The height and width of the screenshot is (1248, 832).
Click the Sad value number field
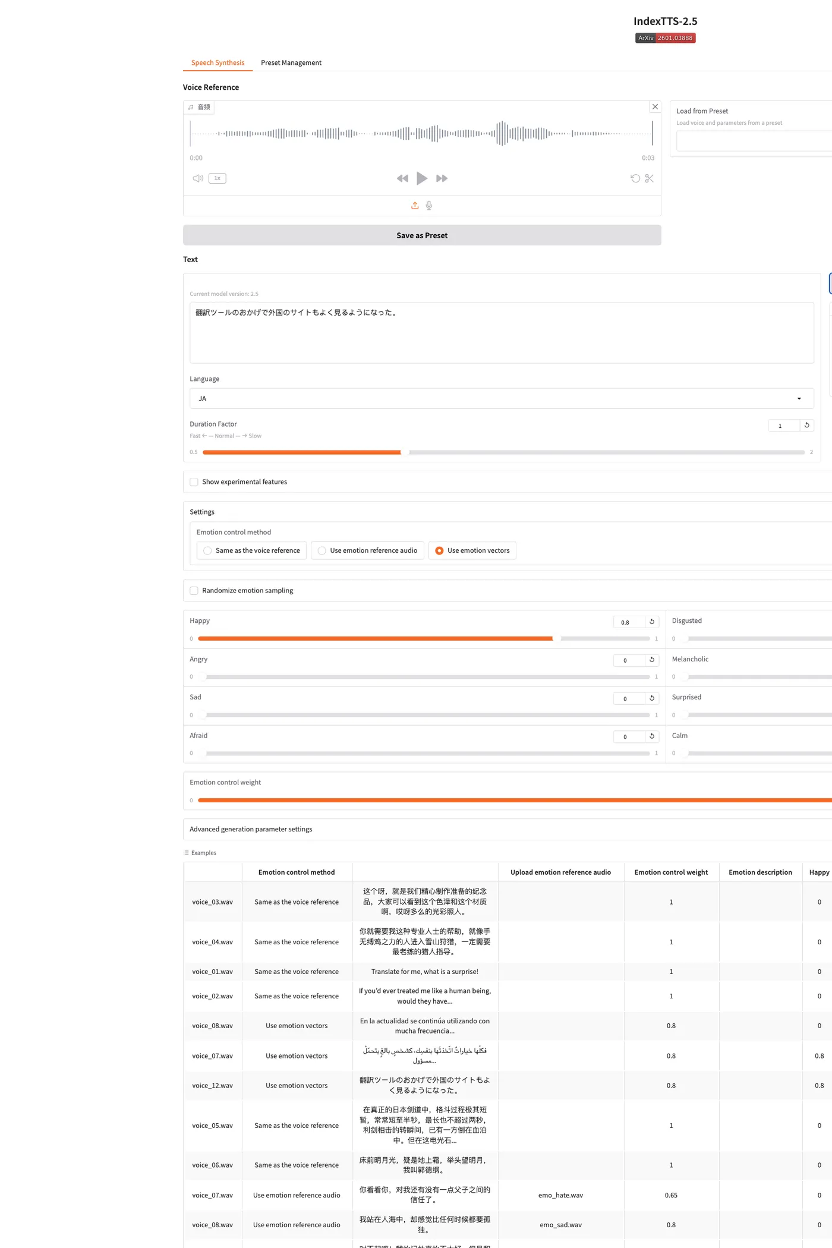(629, 699)
